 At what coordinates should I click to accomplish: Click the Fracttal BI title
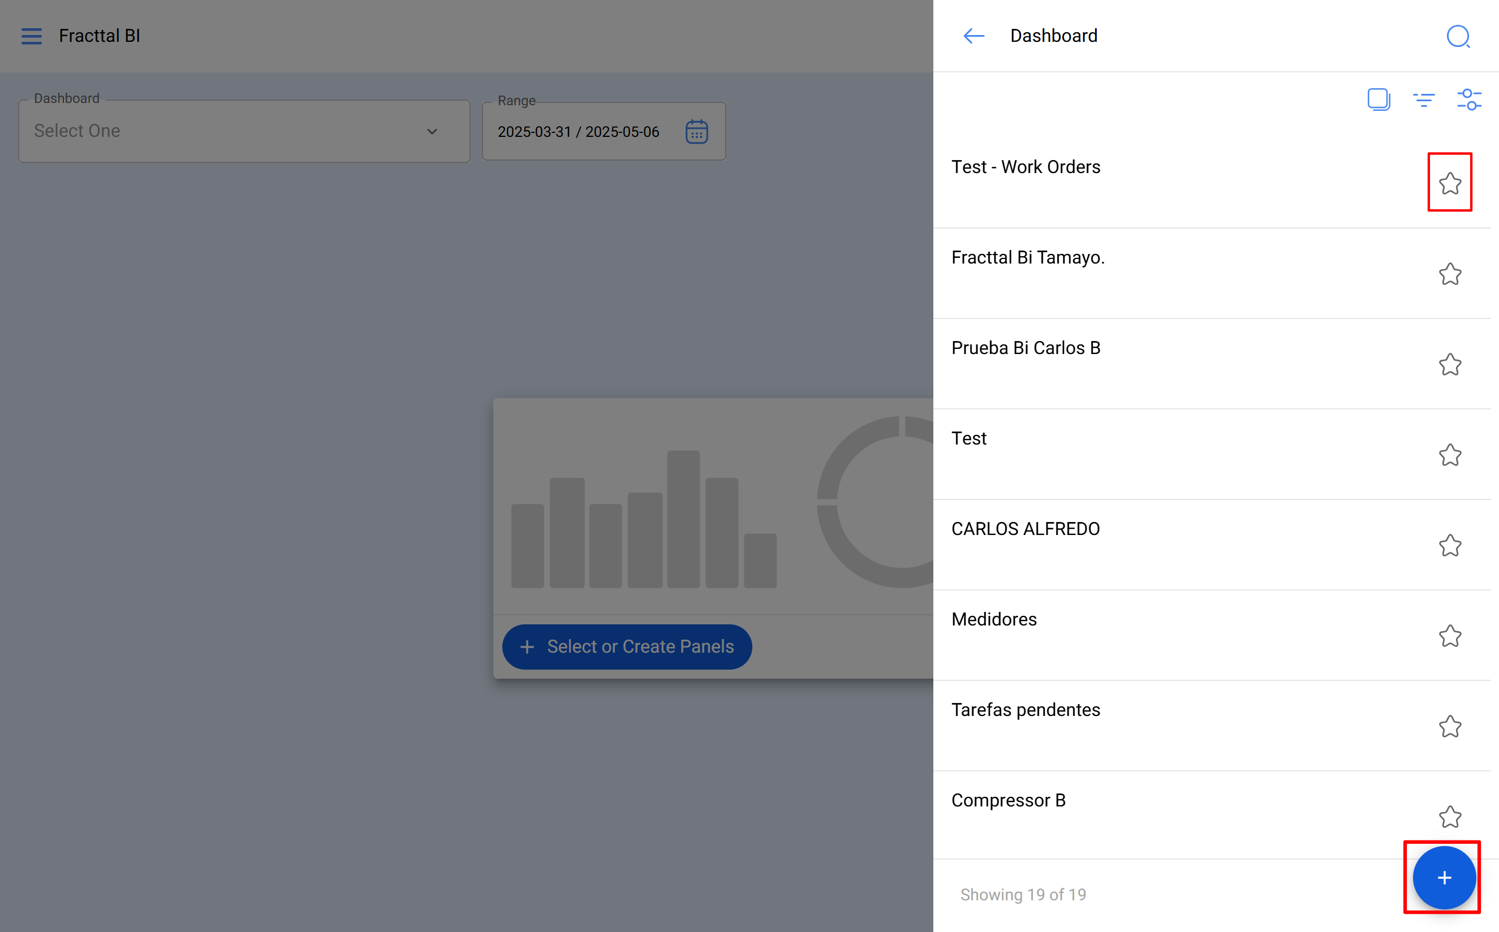coord(99,36)
